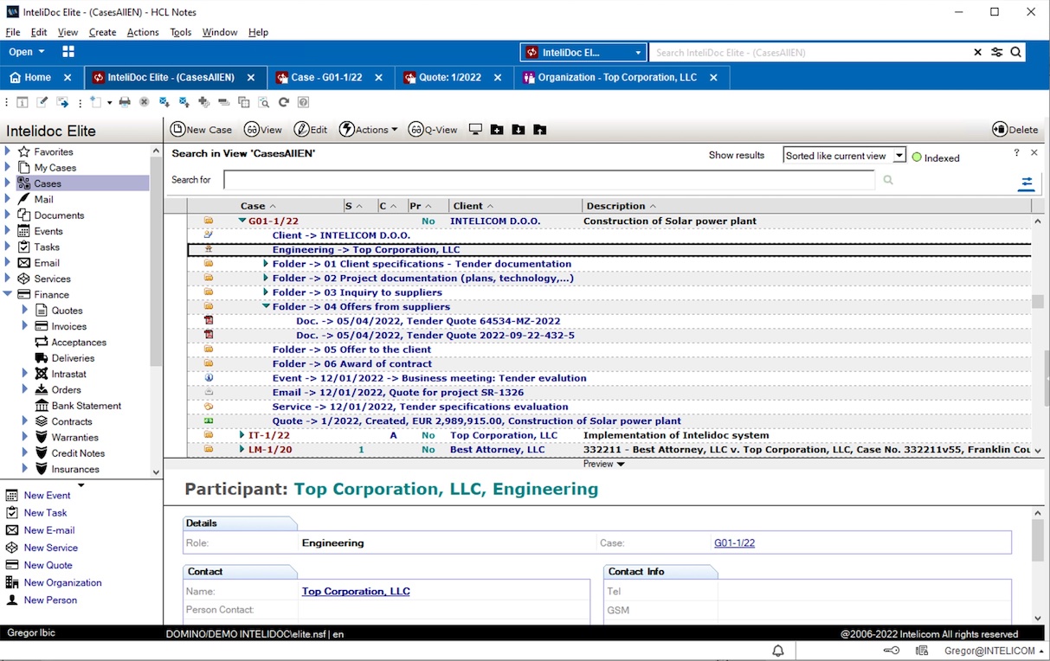Clear the top search box with X icon
This screenshot has height=661, width=1050.
point(978,53)
